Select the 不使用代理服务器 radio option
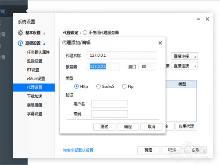 pyautogui.click(x=85, y=33)
